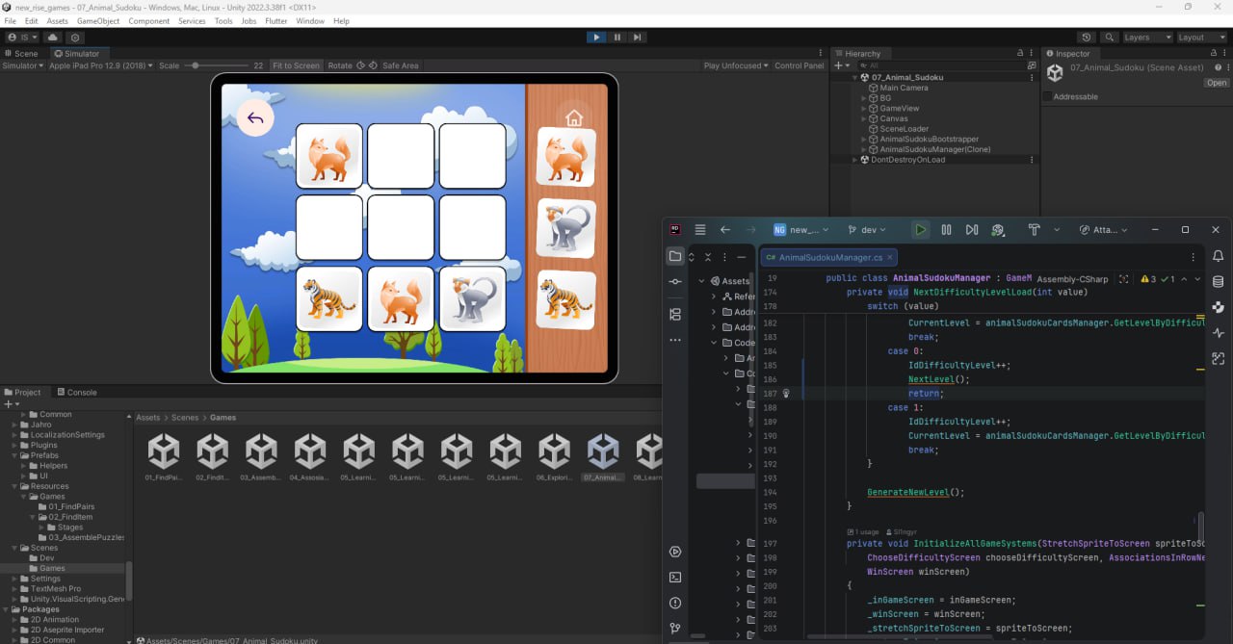Viewport: 1233px width, 644px height.
Task: Adjust the simulator Scale slider
Action: coord(196,65)
